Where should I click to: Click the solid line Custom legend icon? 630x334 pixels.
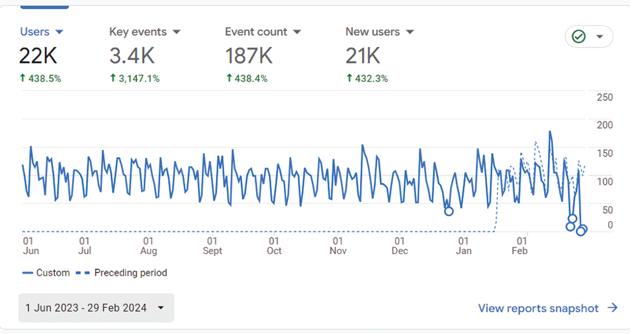[x=27, y=273]
